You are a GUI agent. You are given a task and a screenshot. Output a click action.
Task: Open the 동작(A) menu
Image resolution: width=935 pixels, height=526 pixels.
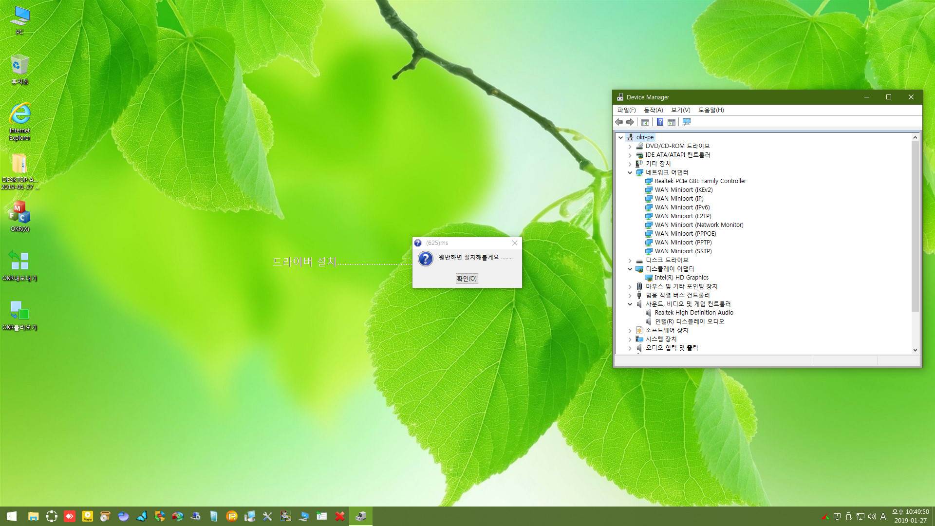[653, 110]
